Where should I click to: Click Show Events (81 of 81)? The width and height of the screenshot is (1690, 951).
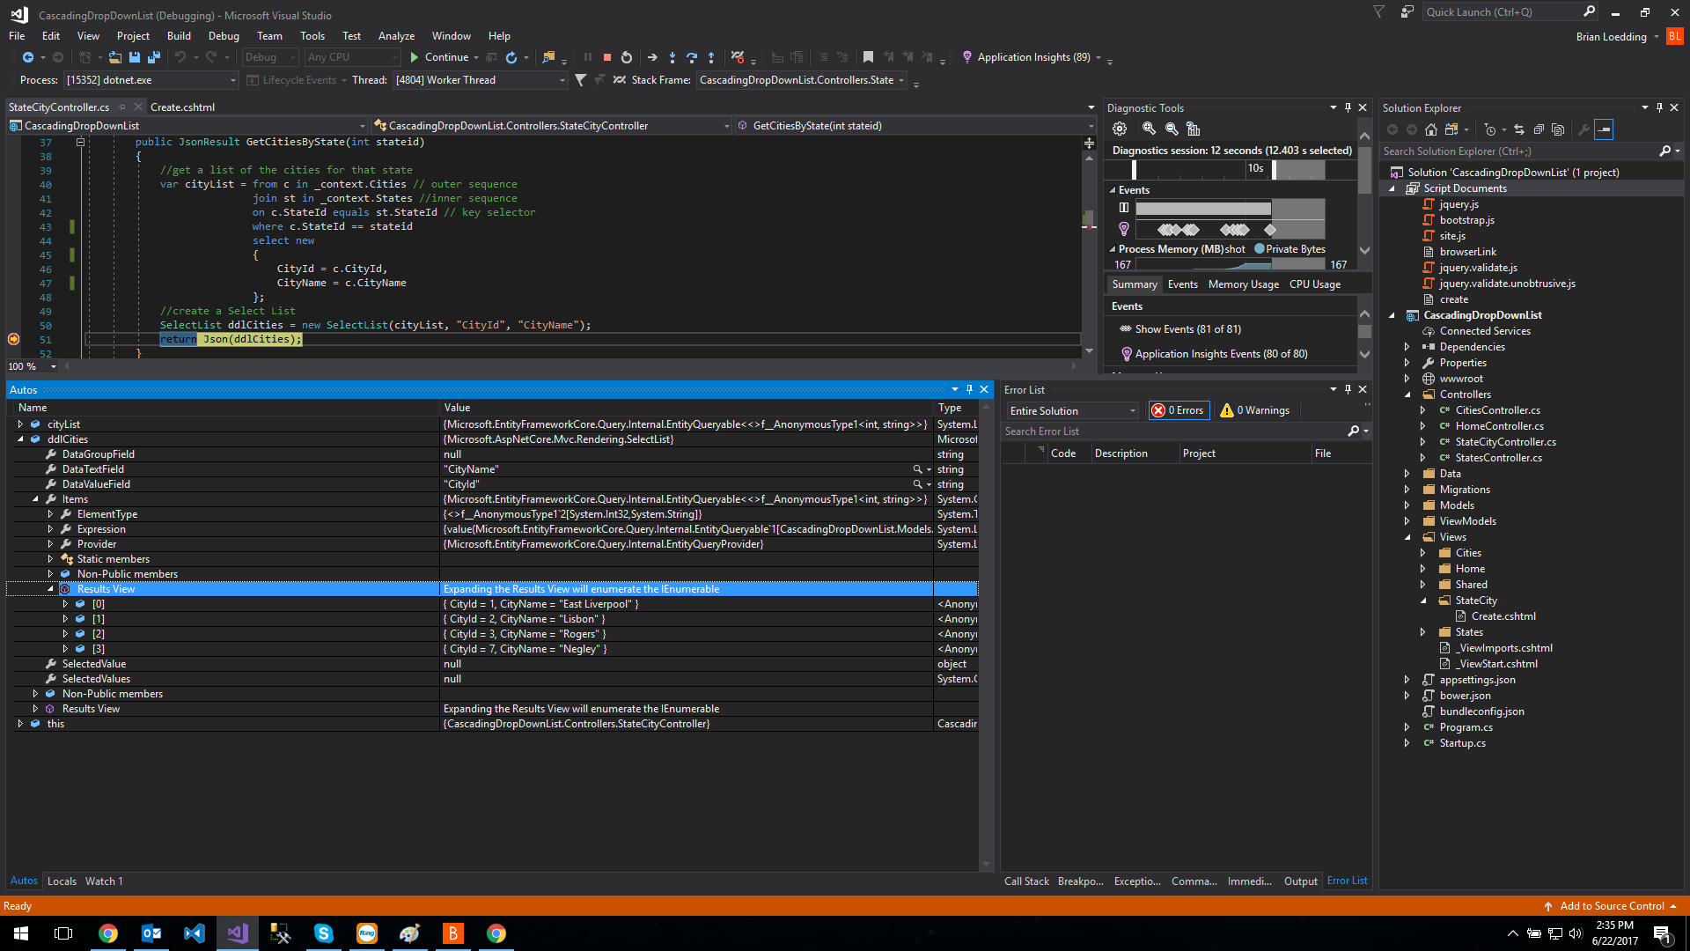tap(1187, 329)
